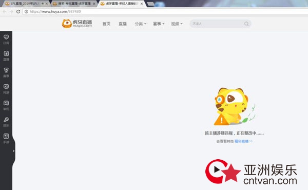
Task: Select the active 虎牙直播 browser tab
Action: coord(121,4)
